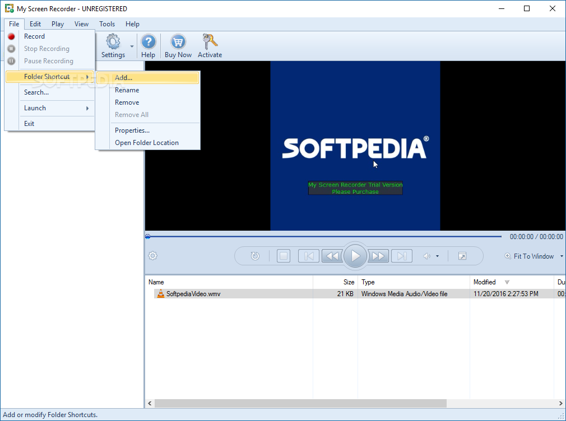Open the Play menu
The width and height of the screenshot is (566, 421).
click(57, 24)
